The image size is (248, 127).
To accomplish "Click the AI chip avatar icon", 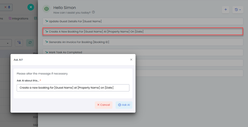I will 46,9.
